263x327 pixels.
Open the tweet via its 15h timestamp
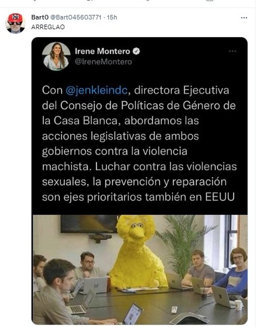tap(112, 17)
